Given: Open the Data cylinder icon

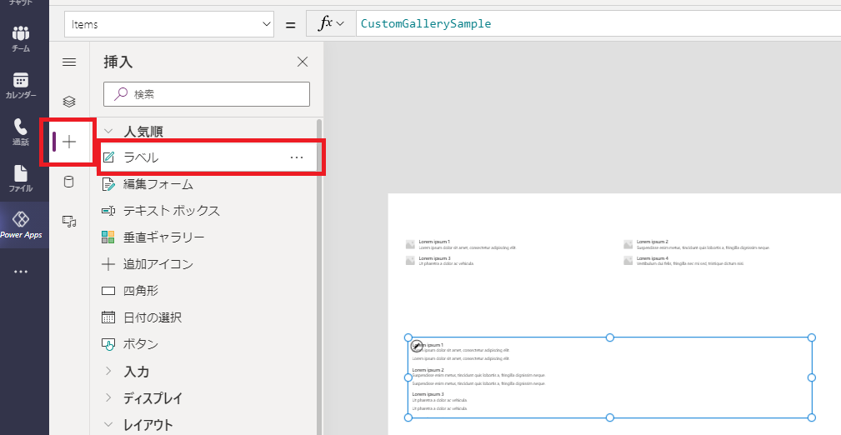Looking at the screenshot, I should coord(69,182).
